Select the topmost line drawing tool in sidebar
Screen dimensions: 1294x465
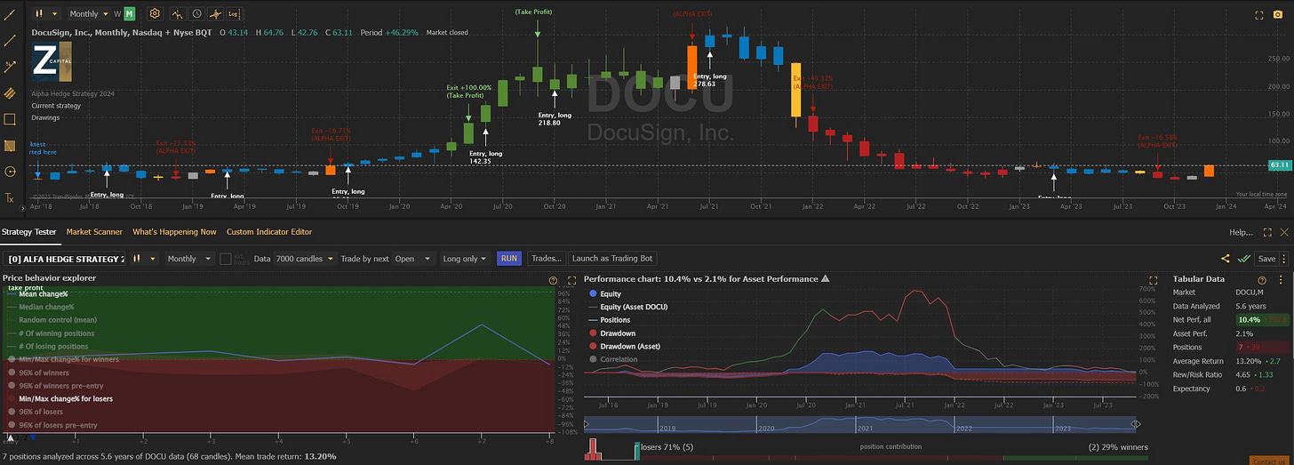(10, 14)
